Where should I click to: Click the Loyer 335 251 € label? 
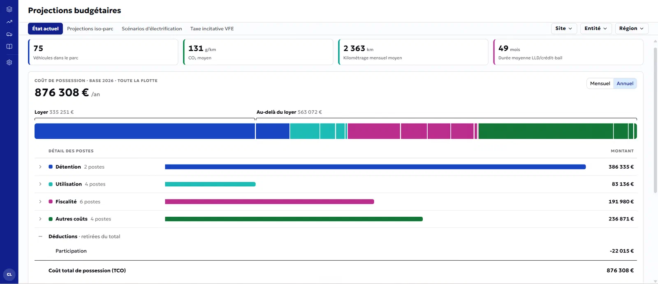click(54, 112)
